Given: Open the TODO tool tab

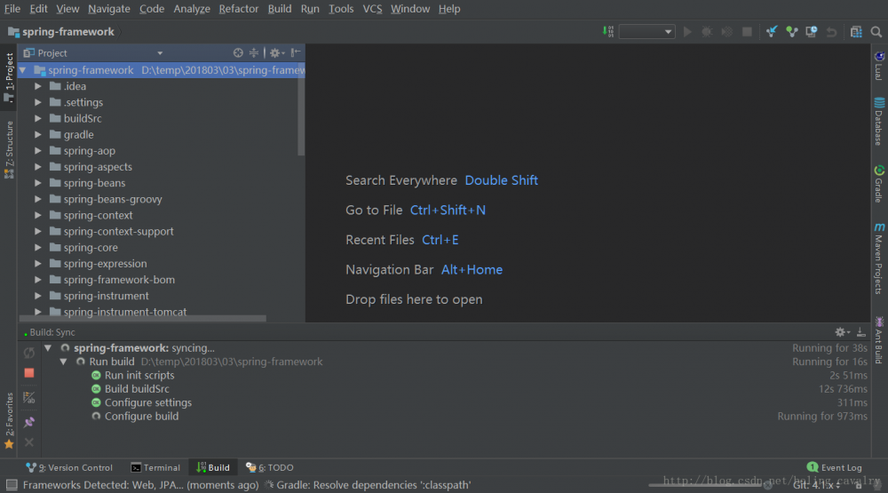Looking at the screenshot, I should (x=270, y=468).
